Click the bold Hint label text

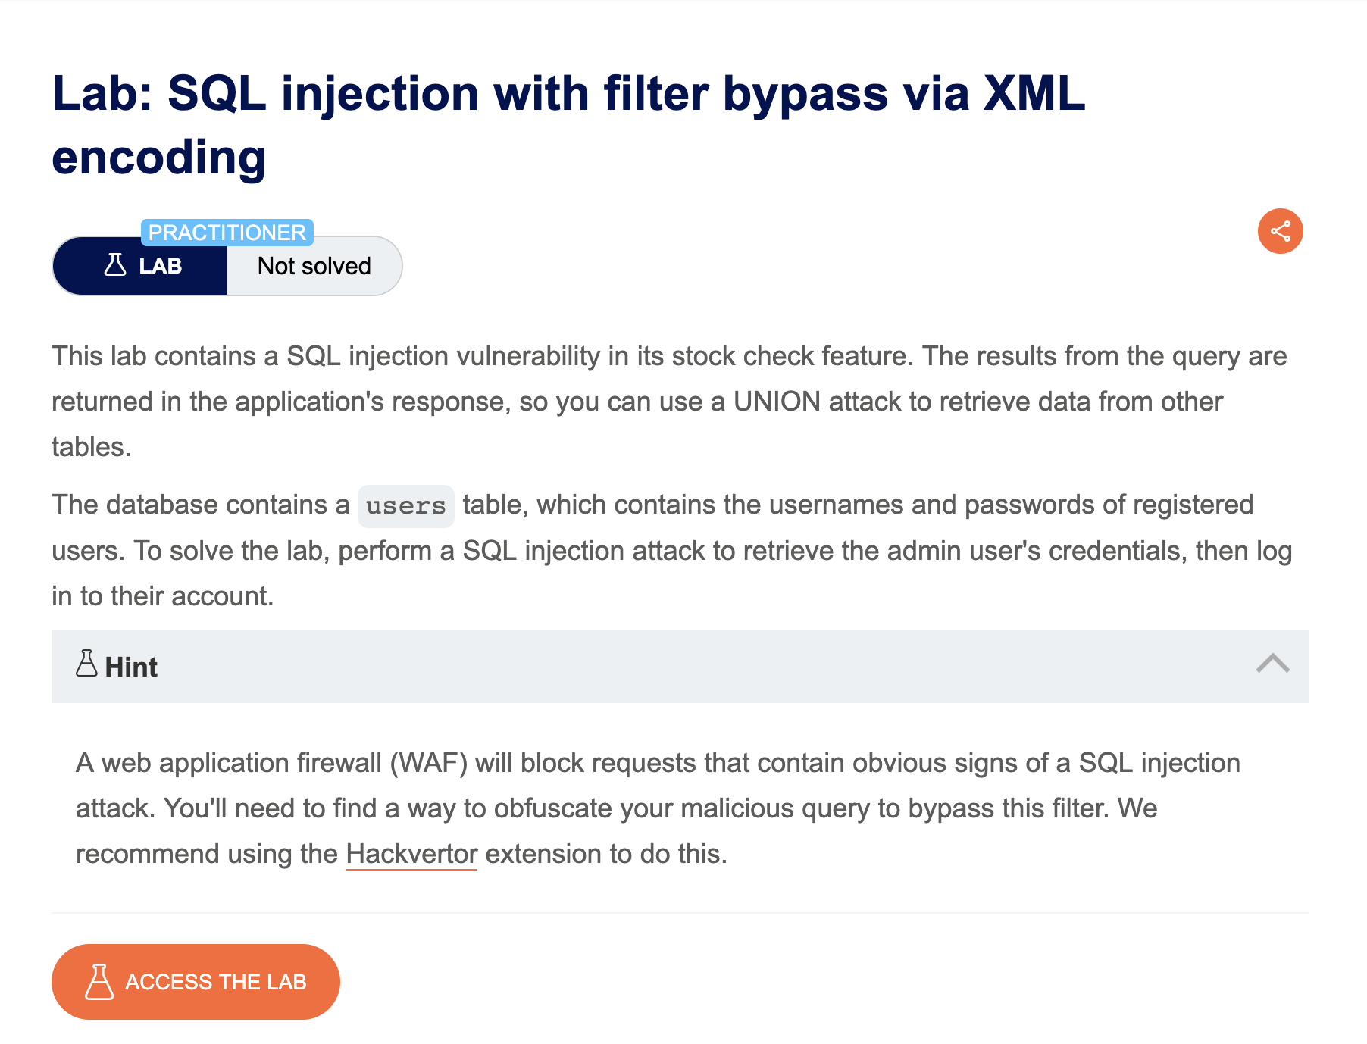pos(131,667)
